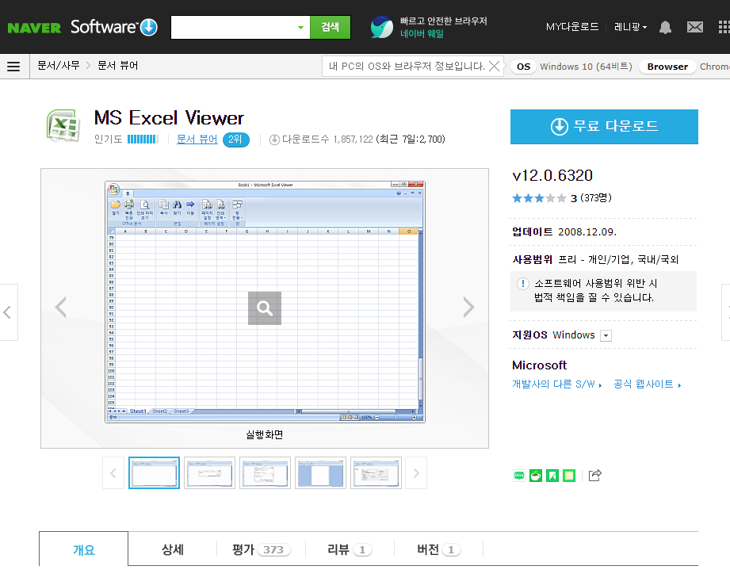Share to Naver blog icon
Image resolution: width=730 pixels, height=585 pixels.
(x=518, y=476)
